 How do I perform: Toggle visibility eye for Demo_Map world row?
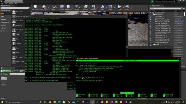[x=151, y=13]
